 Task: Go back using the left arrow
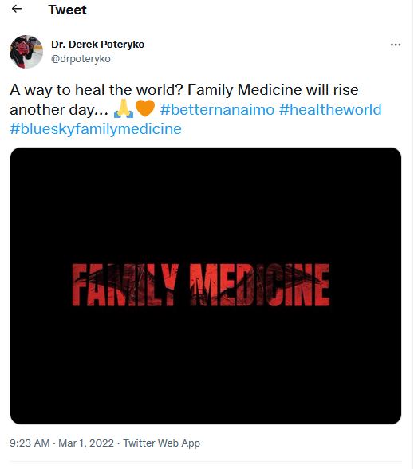17,9
